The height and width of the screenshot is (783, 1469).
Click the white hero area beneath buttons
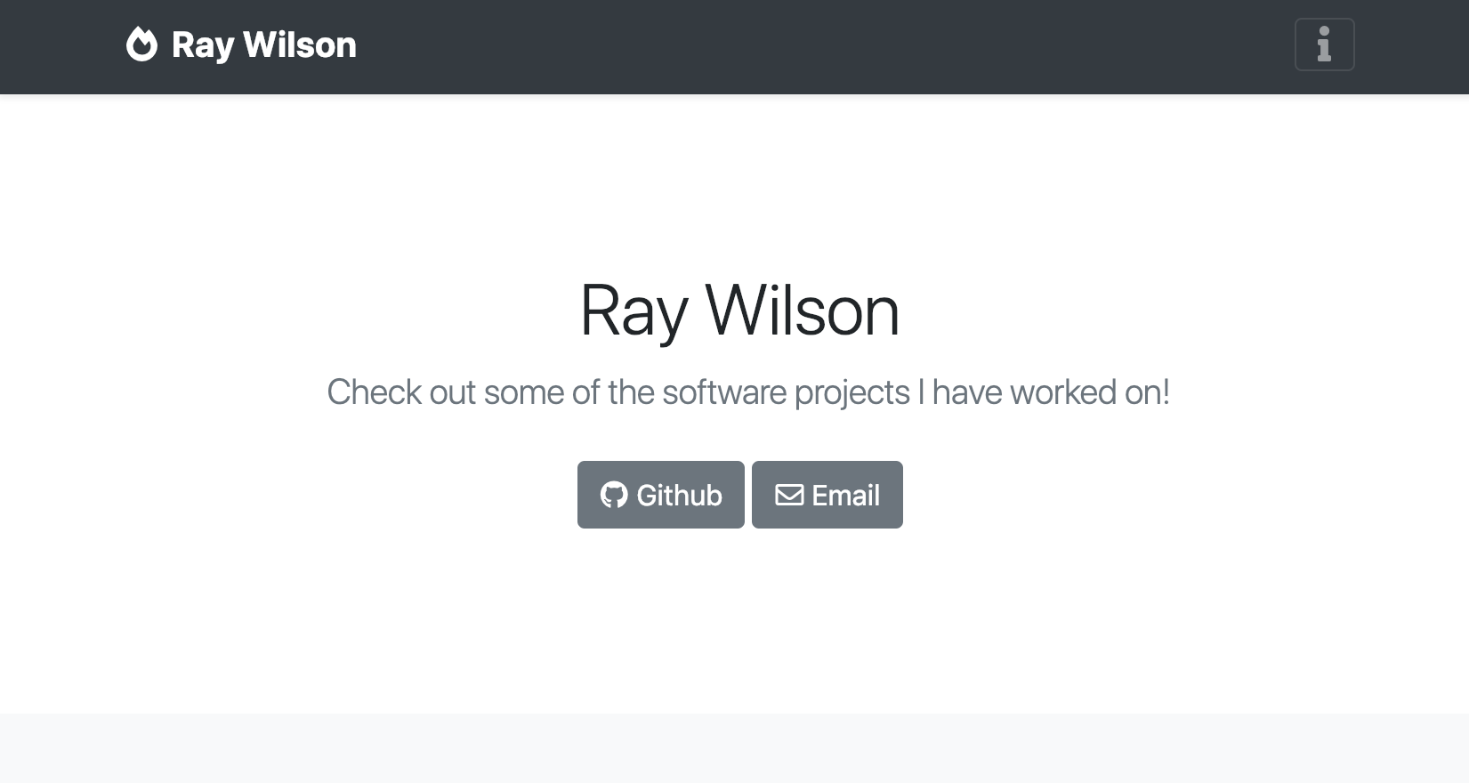pyautogui.click(x=734, y=623)
